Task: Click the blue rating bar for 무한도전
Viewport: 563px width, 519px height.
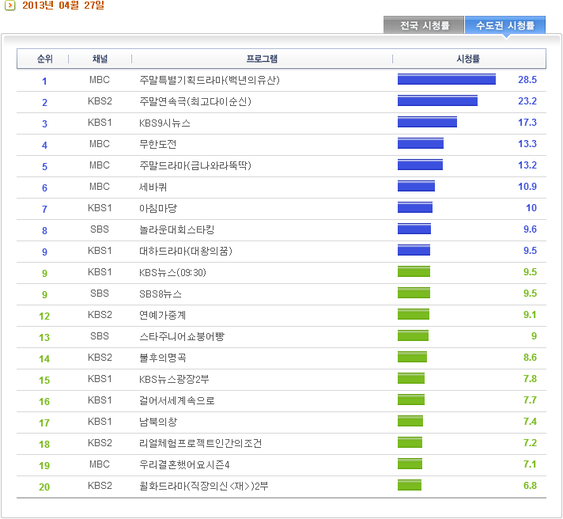Action: pos(421,143)
